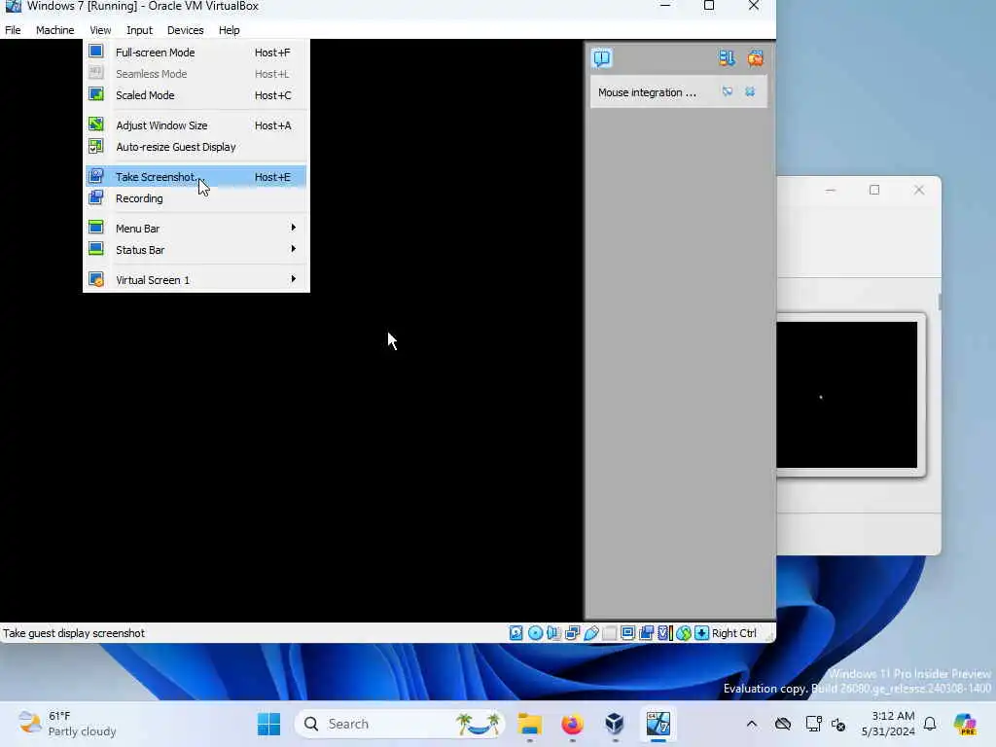Toggle the notification center book icon
Viewport: 996px width, 747px height.
pyautogui.click(x=602, y=58)
